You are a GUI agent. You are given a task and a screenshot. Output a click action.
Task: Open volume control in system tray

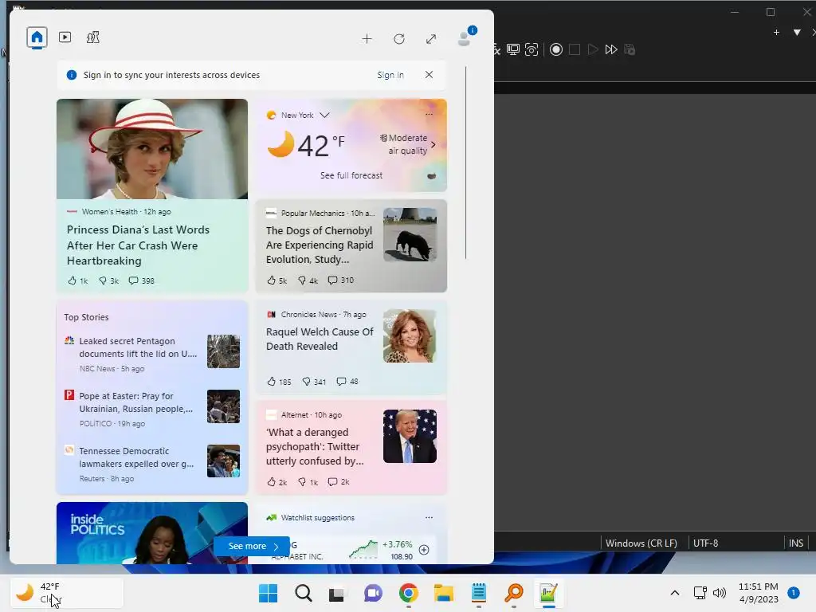coord(720,593)
